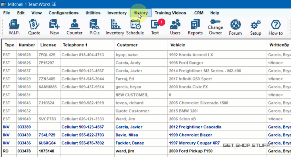Open the W.I.P. toolbar icon
The image size is (291, 157).
14,27
